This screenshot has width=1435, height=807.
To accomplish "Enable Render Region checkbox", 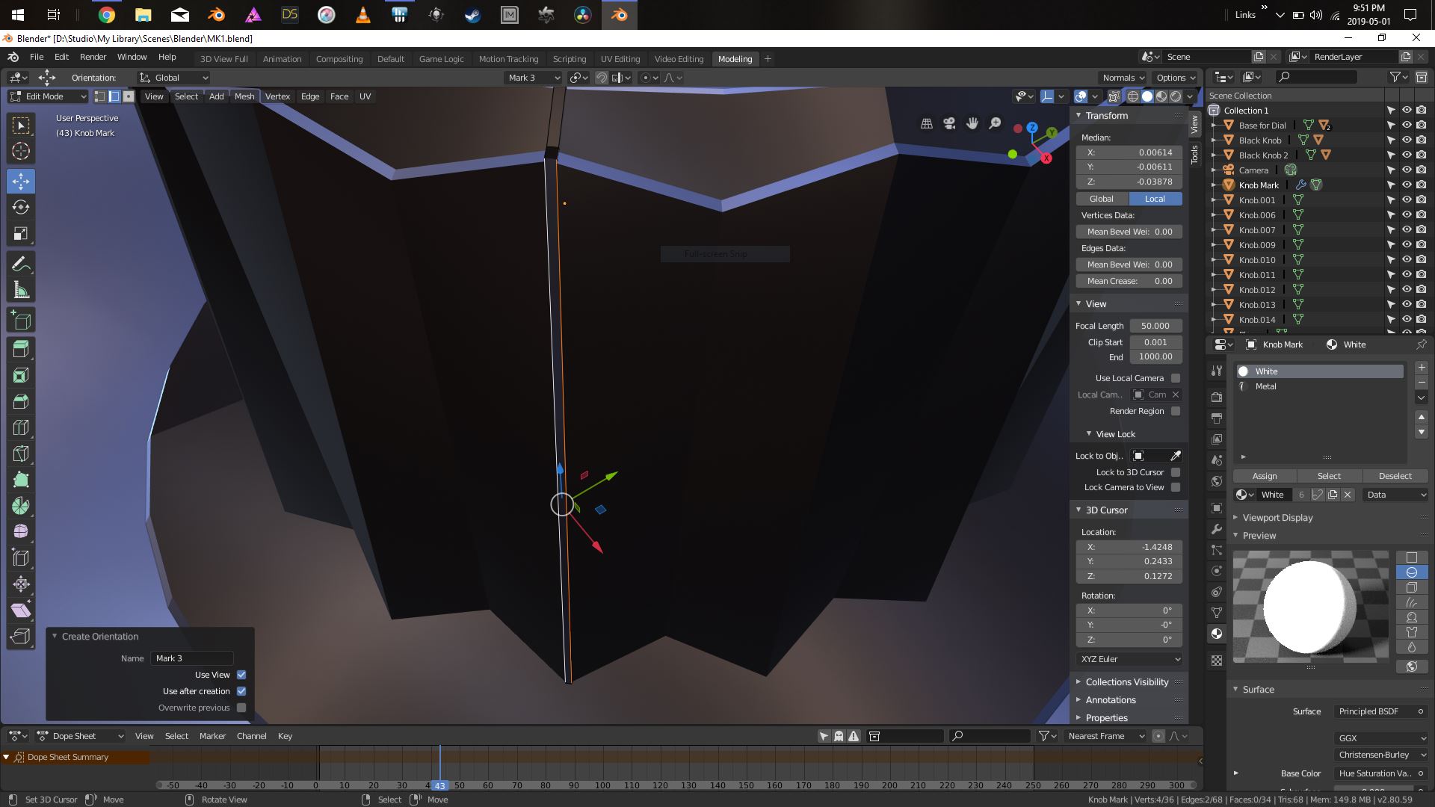I will [1176, 411].
